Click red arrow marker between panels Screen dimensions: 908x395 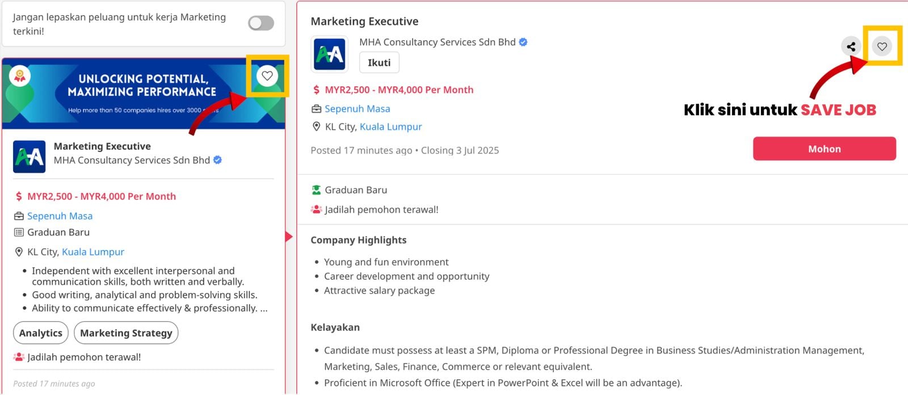(289, 237)
